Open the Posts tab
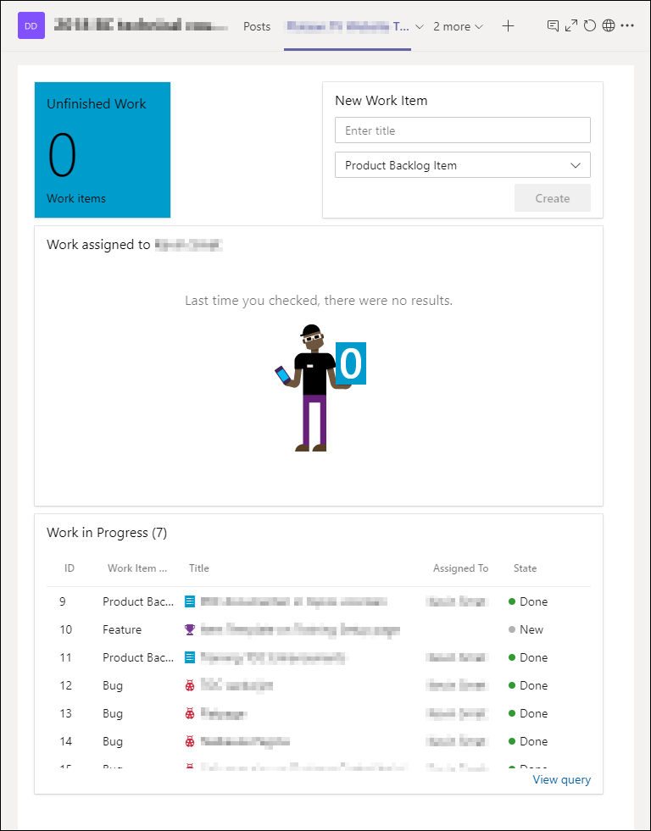 (x=257, y=26)
